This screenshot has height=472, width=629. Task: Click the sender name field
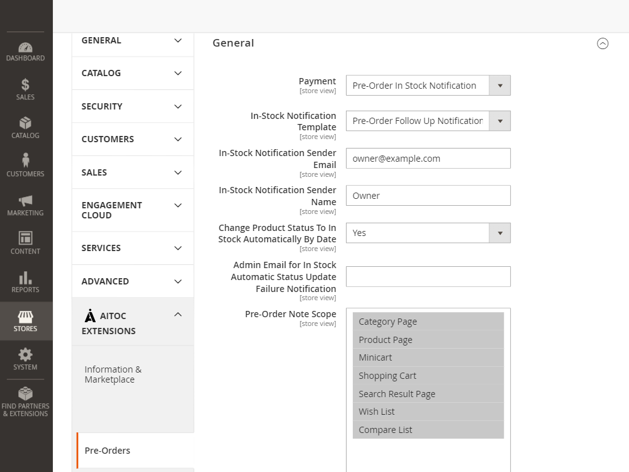[x=428, y=196]
